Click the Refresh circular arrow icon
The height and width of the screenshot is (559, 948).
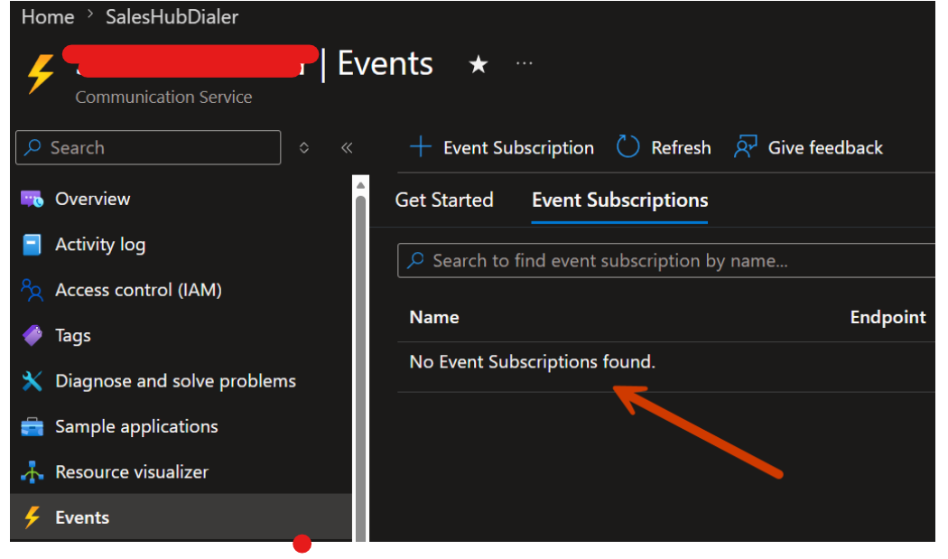(x=627, y=147)
